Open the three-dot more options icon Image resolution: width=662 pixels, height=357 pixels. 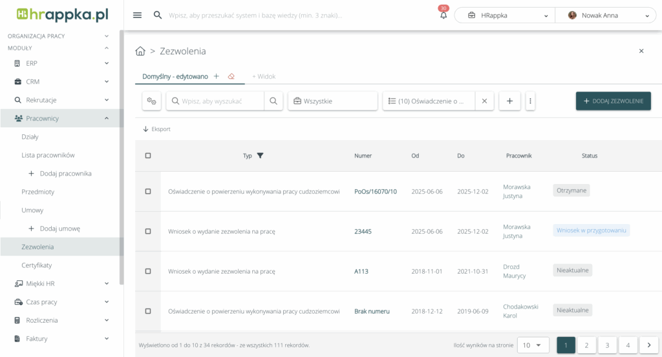(x=530, y=101)
